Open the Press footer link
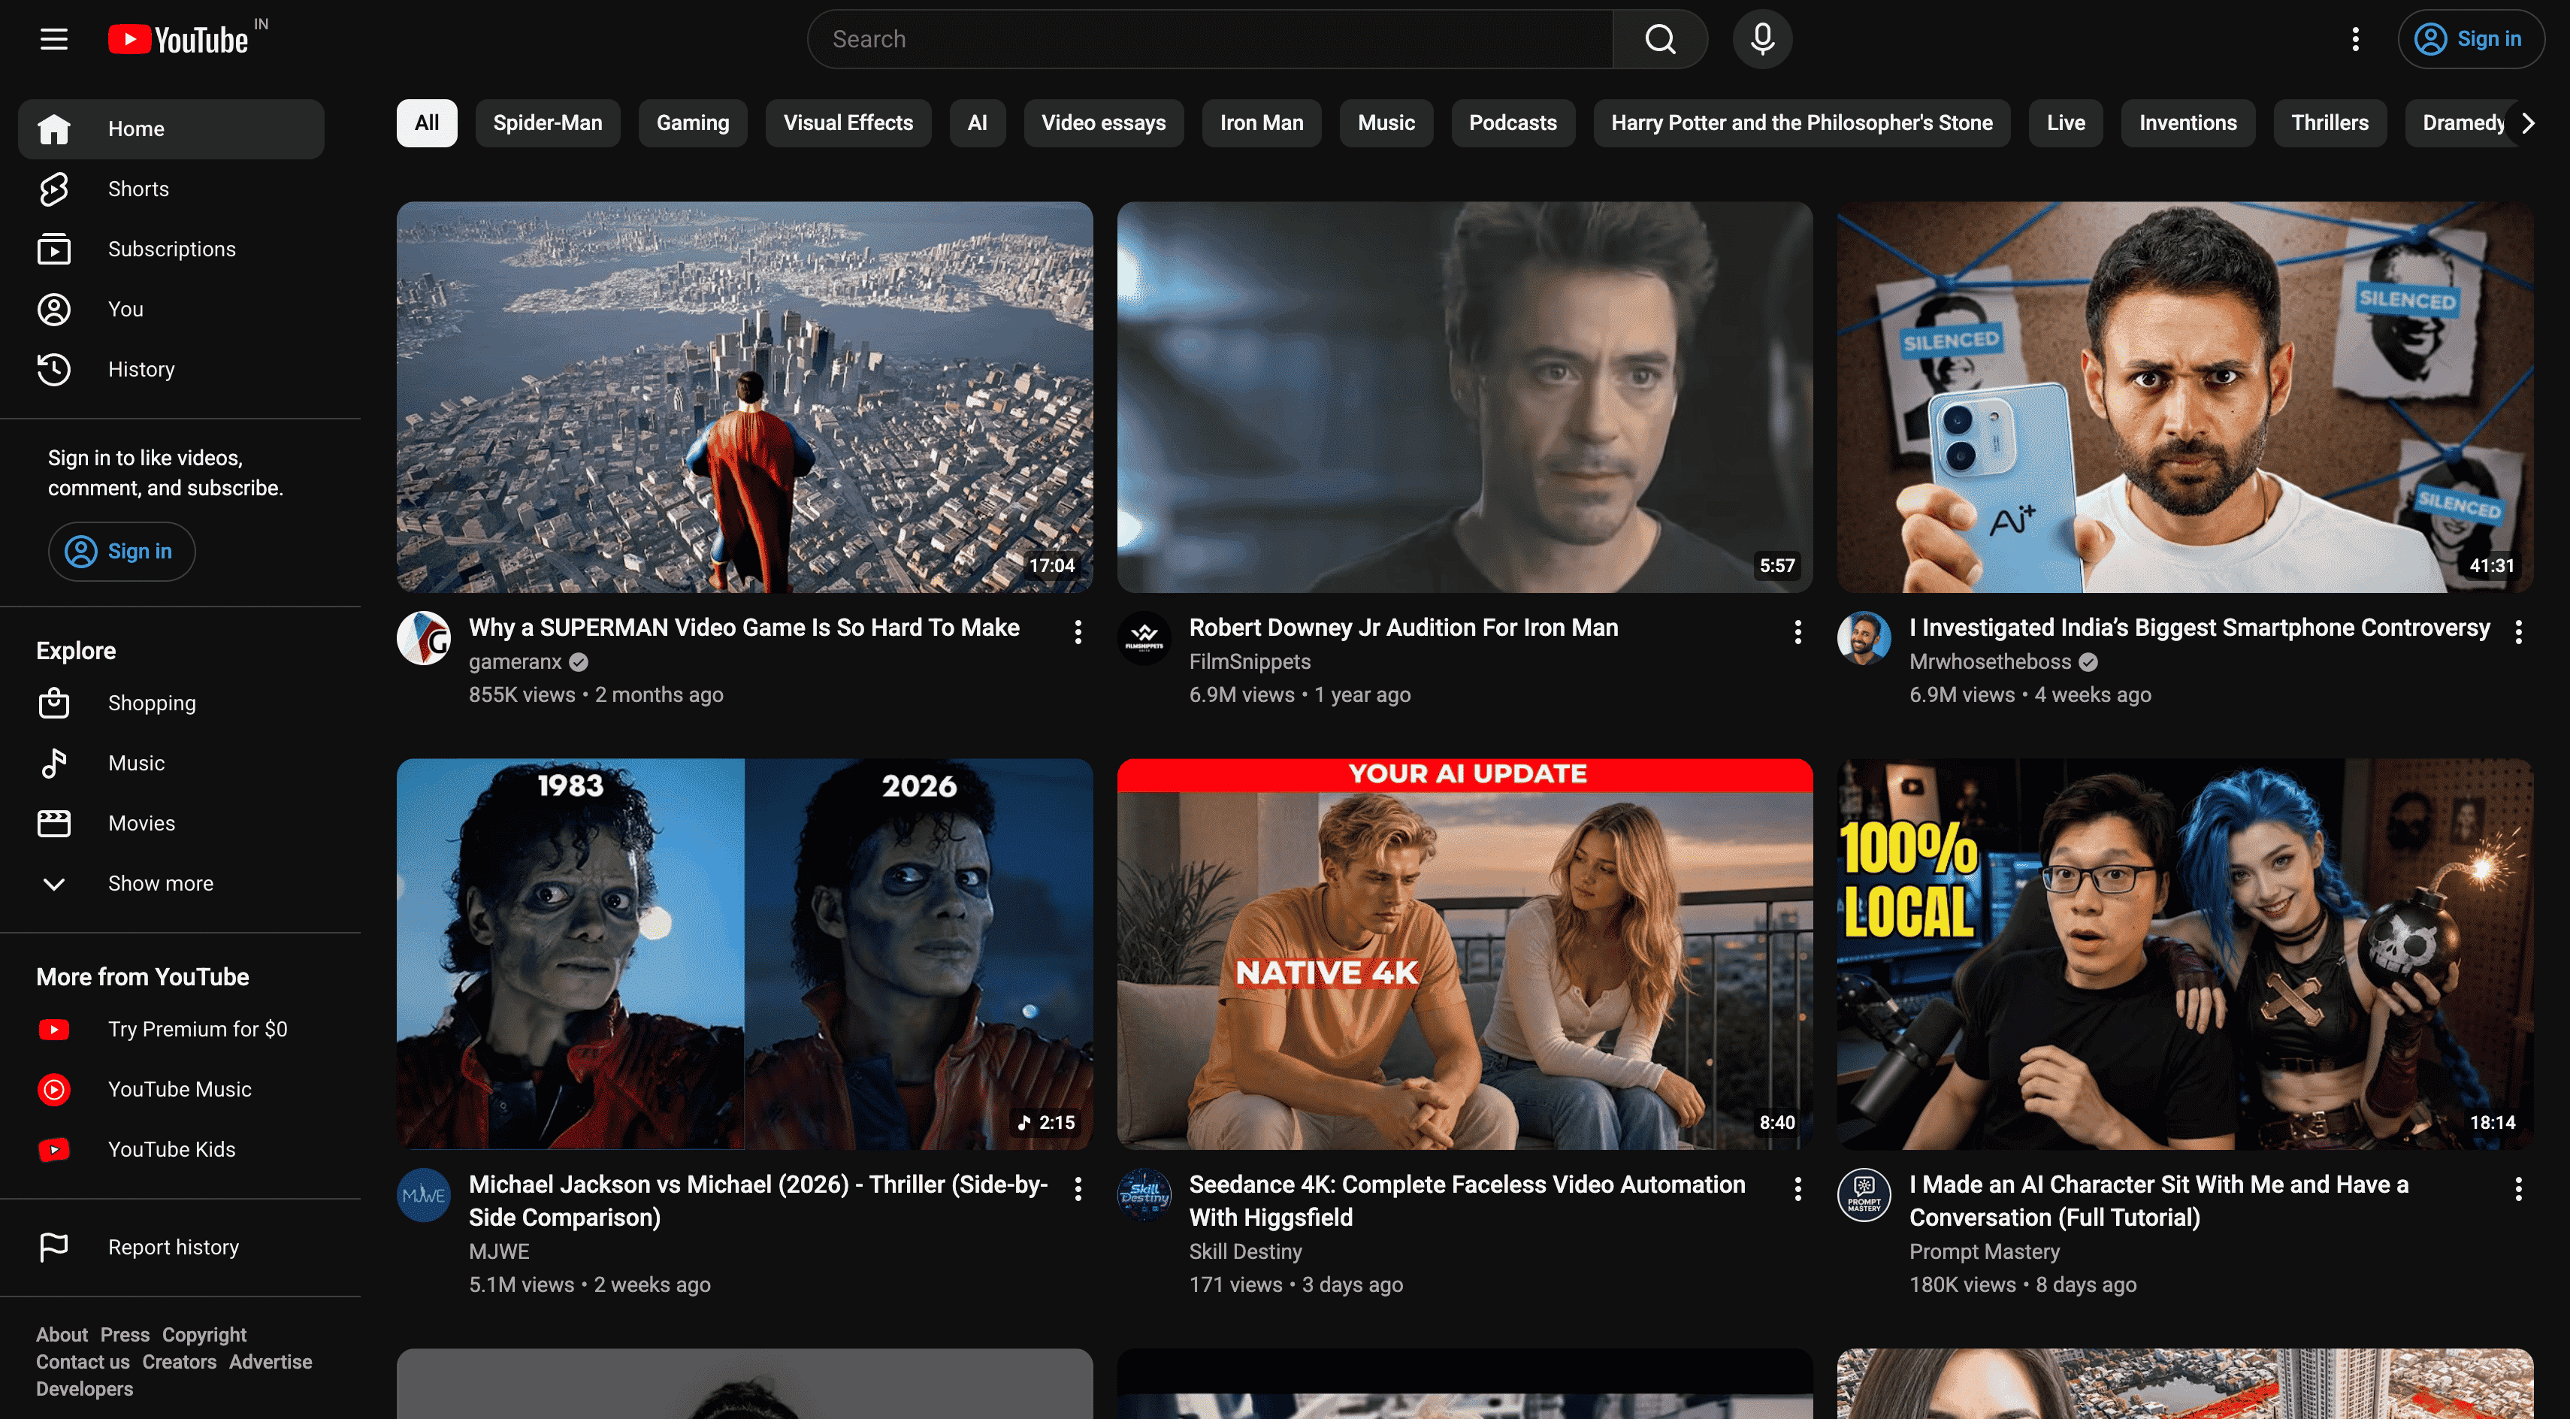This screenshot has height=1419, width=2570. 125,1334
